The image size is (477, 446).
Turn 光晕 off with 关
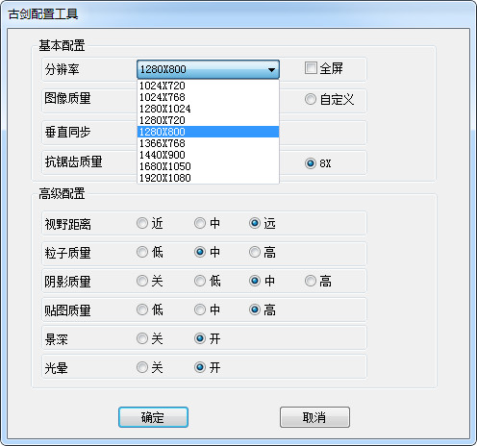tap(142, 367)
